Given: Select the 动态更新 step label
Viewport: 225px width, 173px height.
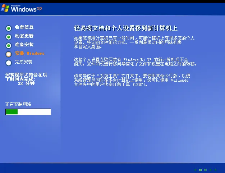Looking at the screenshot, I should click(x=24, y=36).
